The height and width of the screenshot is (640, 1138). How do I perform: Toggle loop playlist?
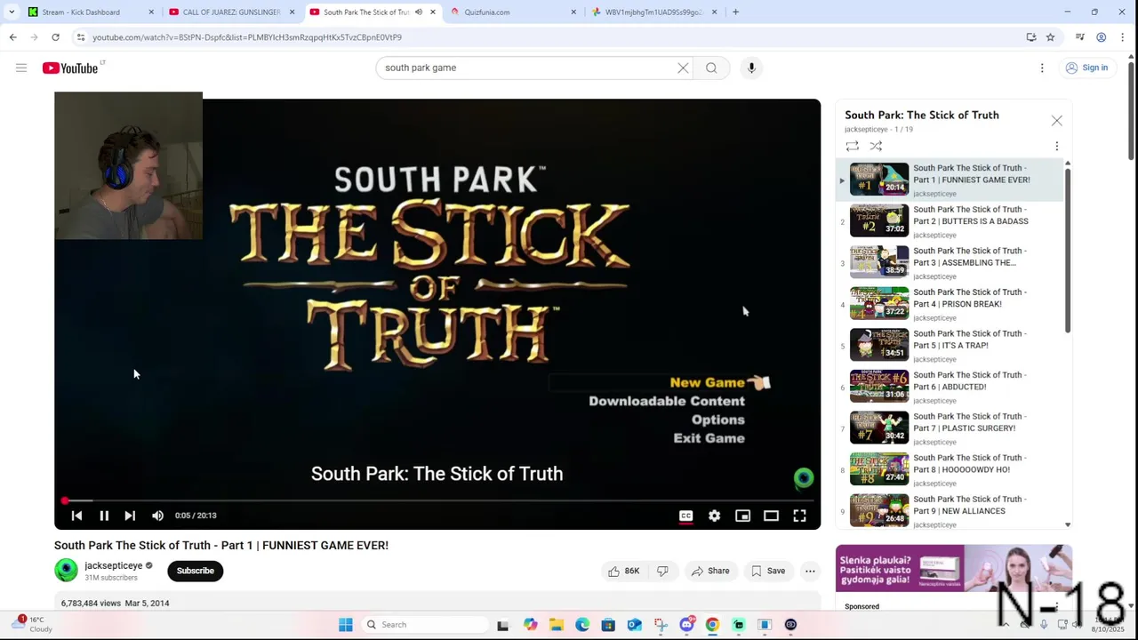click(852, 146)
